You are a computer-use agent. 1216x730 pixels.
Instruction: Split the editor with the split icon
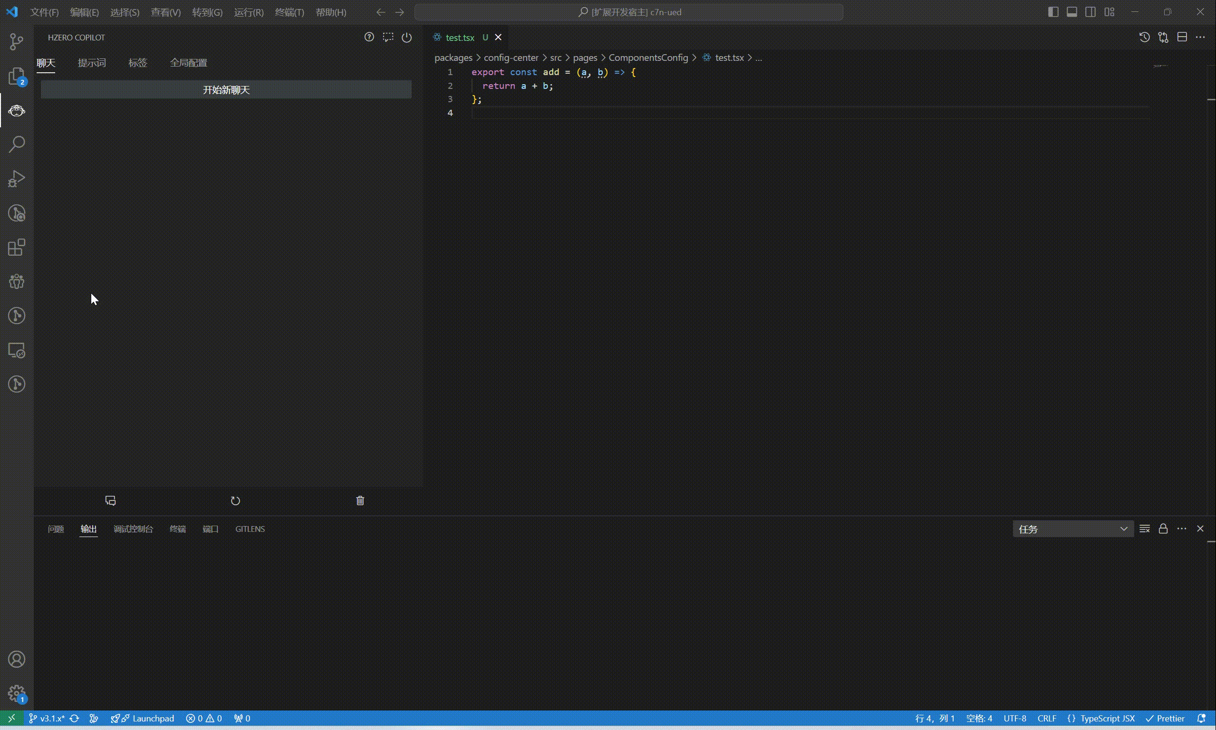tap(1182, 38)
